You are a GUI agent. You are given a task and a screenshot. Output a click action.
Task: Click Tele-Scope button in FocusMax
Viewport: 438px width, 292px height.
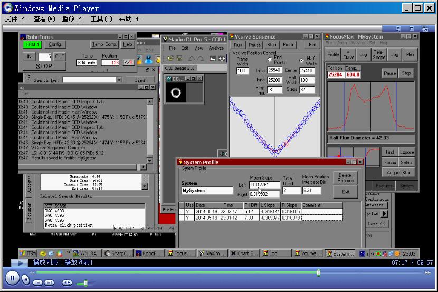point(378,54)
